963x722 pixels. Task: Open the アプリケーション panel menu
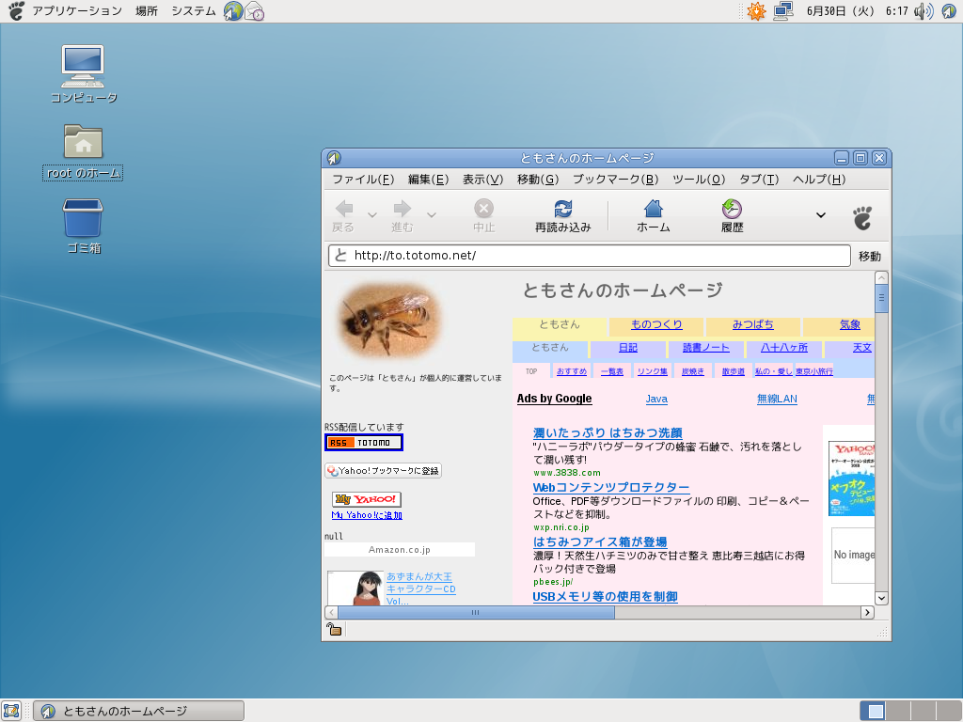click(x=77, y=11)
